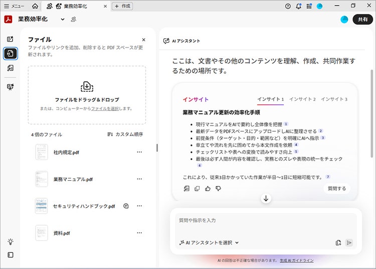Image resolution: width=376 pixels, height=269 pixels.
Task: Open the help question mark icon
Action: (288, 6)
